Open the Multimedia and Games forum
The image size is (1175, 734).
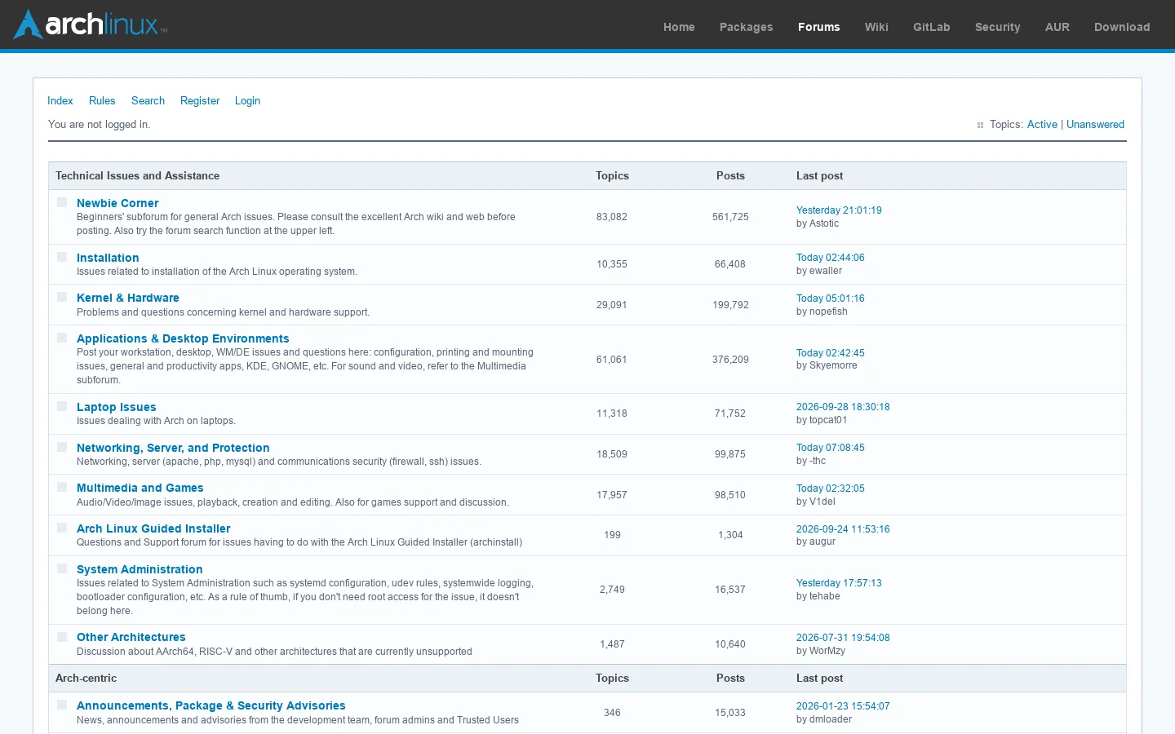140,488
